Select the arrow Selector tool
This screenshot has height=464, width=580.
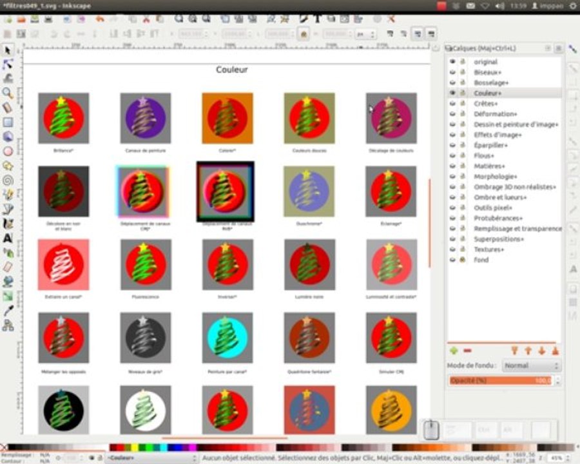(8, 50)
